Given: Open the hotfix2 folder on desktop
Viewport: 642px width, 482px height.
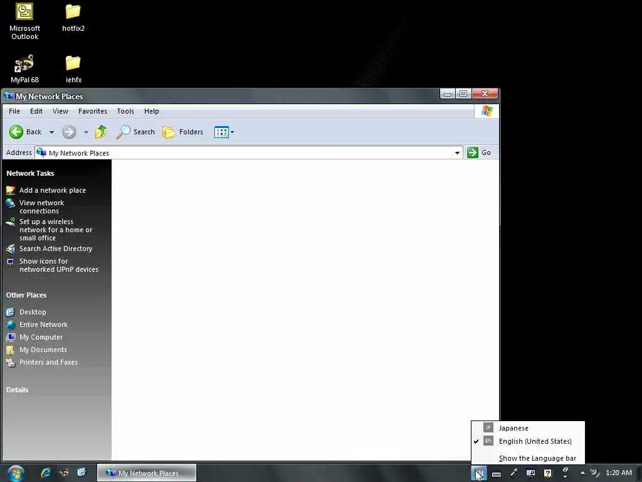Looking at the screenshot, I should (x=73, y=17).
